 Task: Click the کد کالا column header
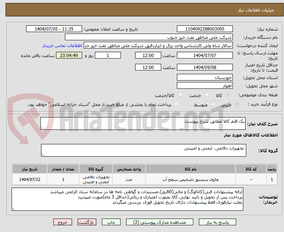(x=251, y=169)
